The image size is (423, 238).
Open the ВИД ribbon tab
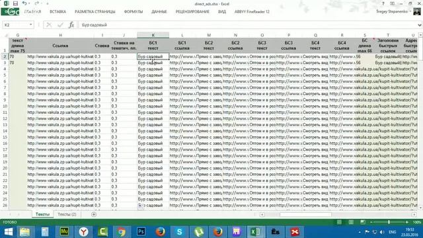222,12
